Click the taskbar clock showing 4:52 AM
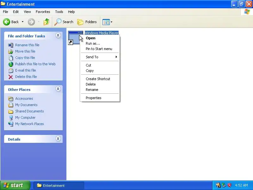 241,185
